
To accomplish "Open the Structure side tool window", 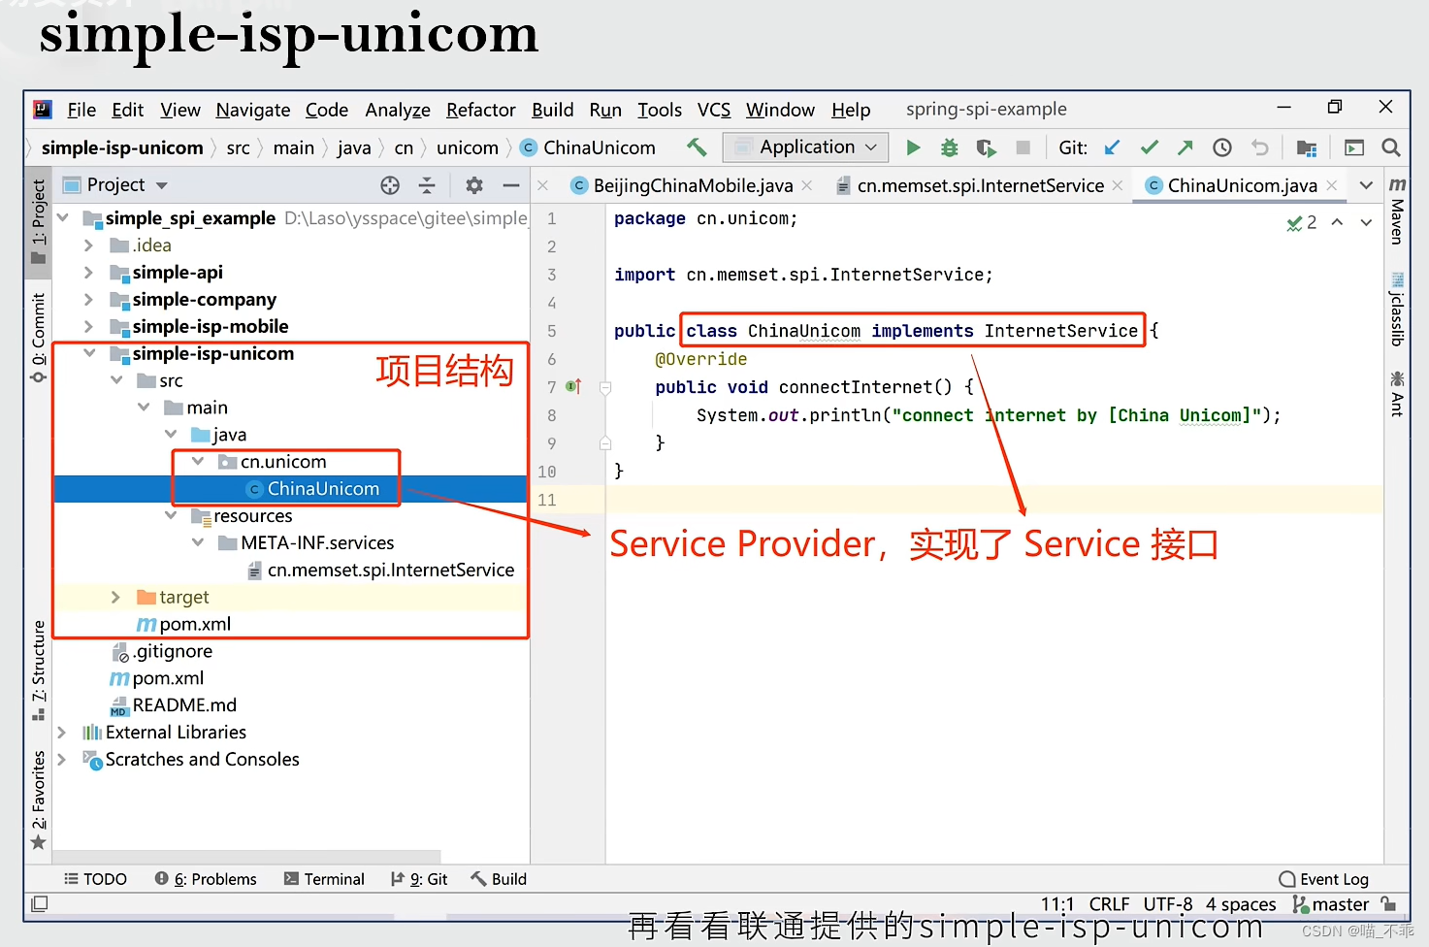I will (38, 670).
